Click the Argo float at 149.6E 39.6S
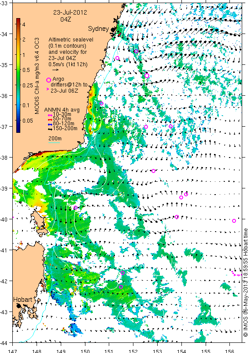The image size is (251, 353). point(76,207)
